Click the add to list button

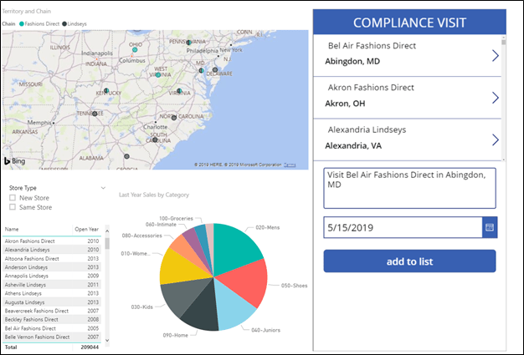409,261
